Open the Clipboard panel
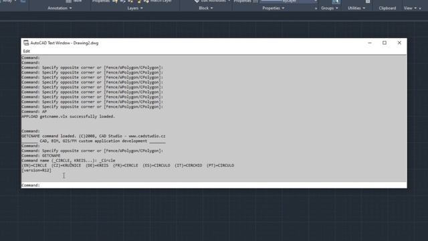Image resolution: width=428 pixels, height=241 pixels. (x=387, y=8)
